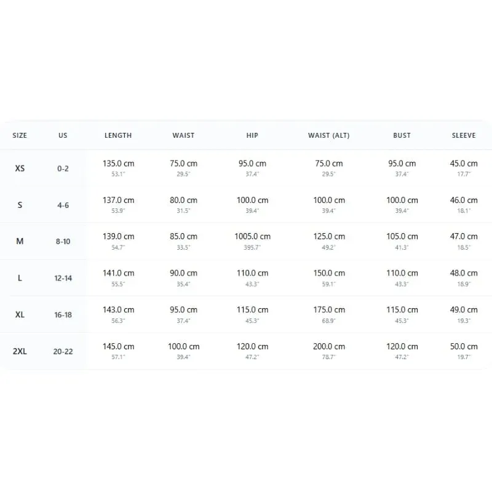Select the M size row label
Viewport: 492px width, 492px height.
pyautogui.click(x=20, y=241)
